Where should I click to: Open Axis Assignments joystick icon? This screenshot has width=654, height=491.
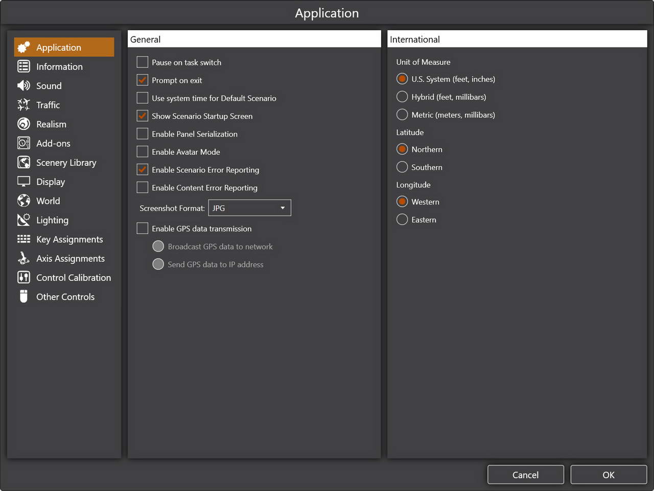24,258
